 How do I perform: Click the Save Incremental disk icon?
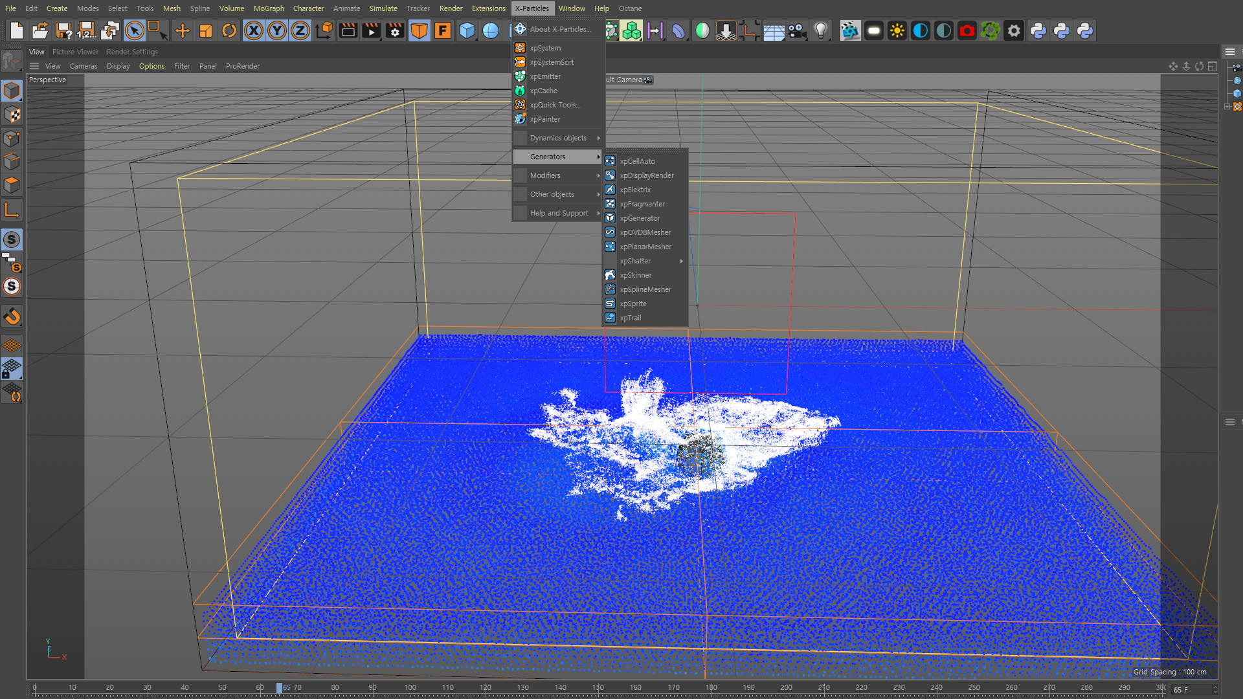(x=87, y=30)
